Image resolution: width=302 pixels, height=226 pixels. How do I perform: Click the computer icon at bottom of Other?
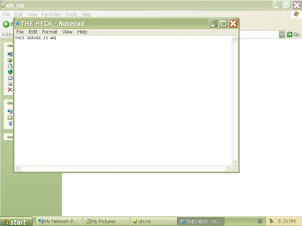pyautogui.click(x=10, y=123)
